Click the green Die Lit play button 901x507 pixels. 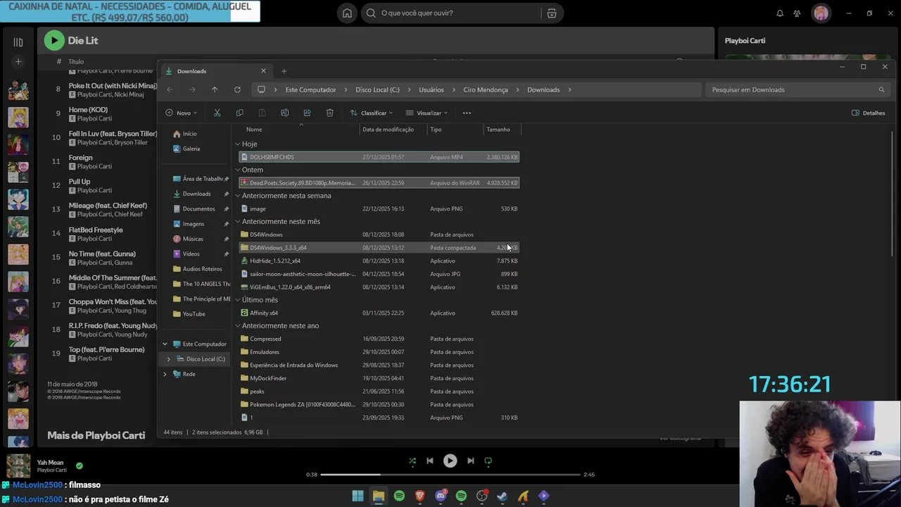[x=53, y=41]
